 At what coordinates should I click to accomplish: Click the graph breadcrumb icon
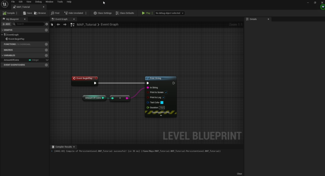(x=72, y=25)
